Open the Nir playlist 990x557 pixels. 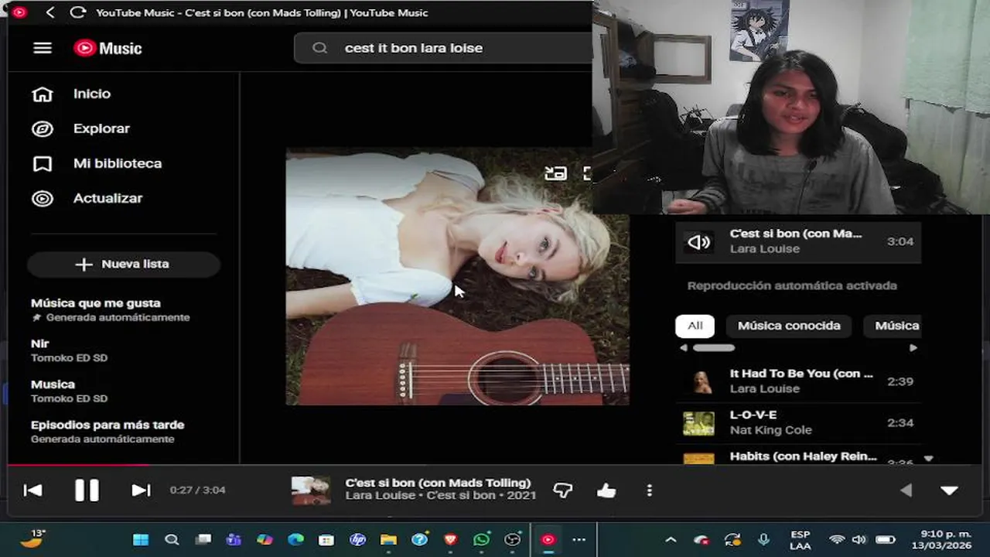pyautogui.click(x=69, y=350)
